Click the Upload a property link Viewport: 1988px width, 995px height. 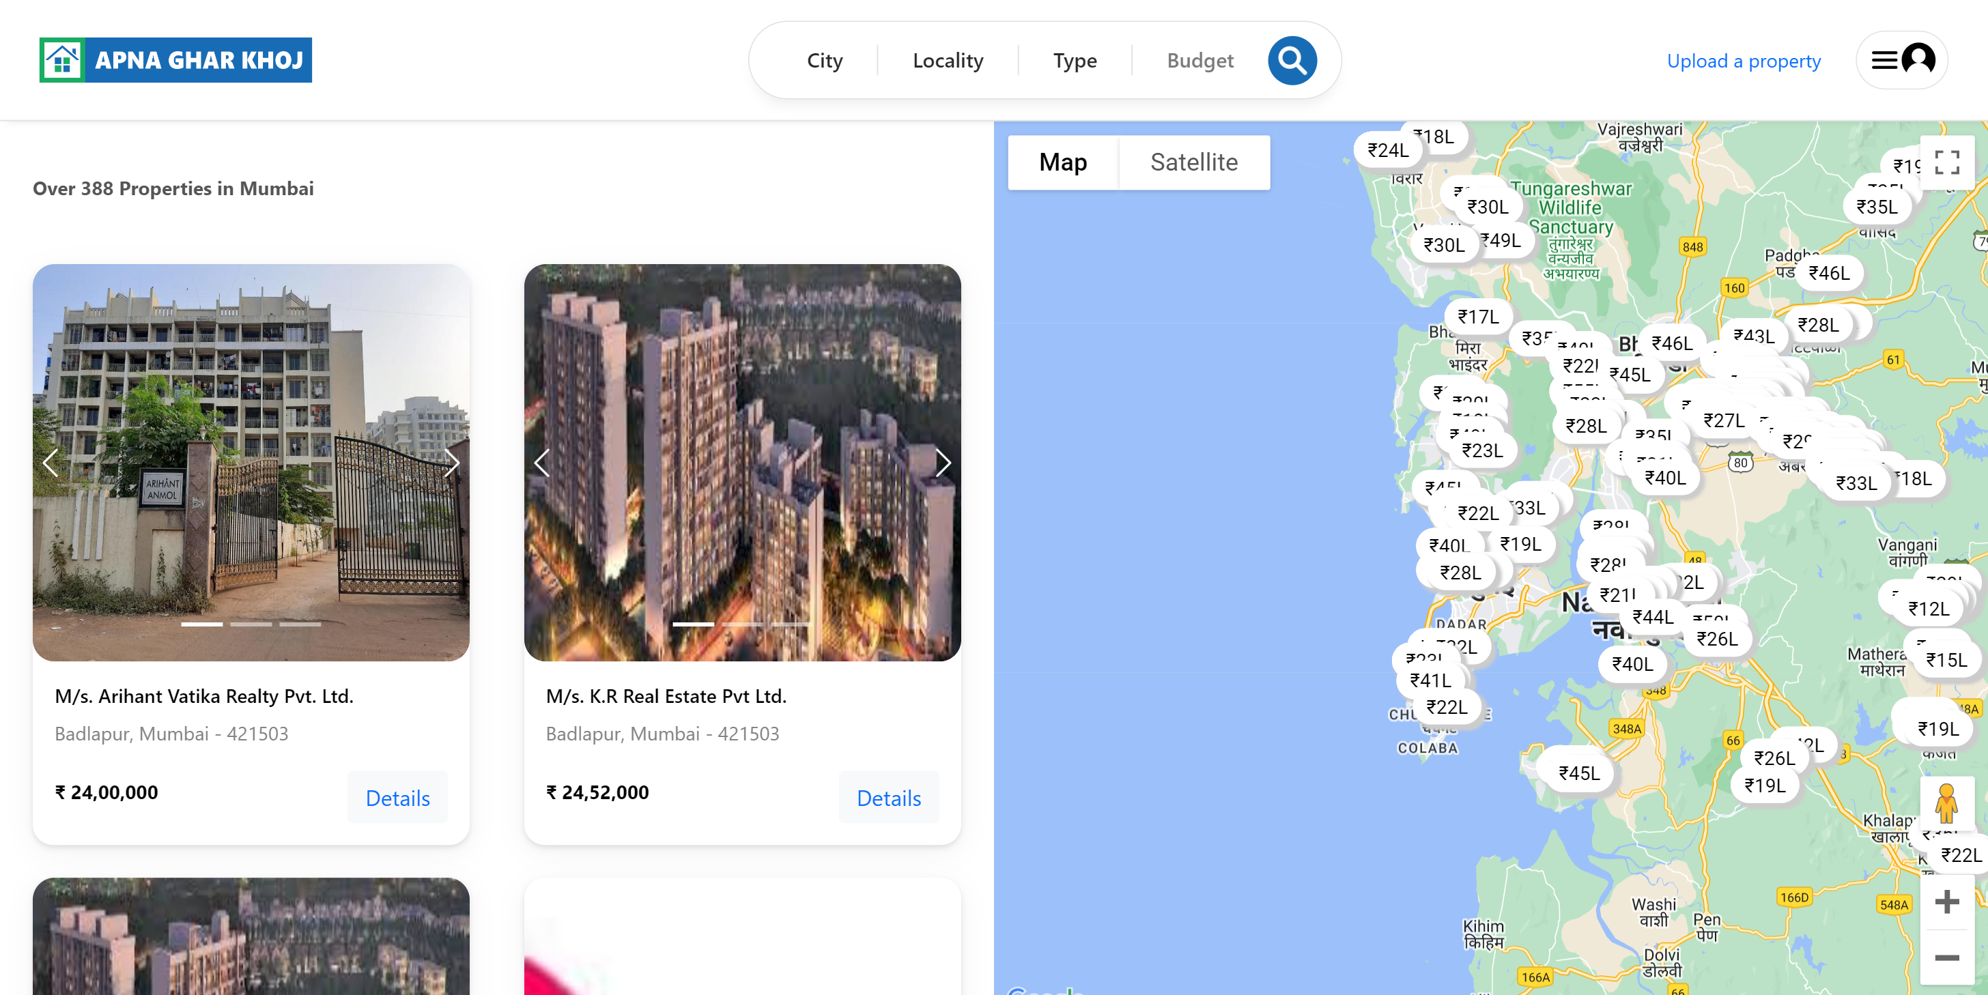pyautogui.click(x=1744, y=61)
